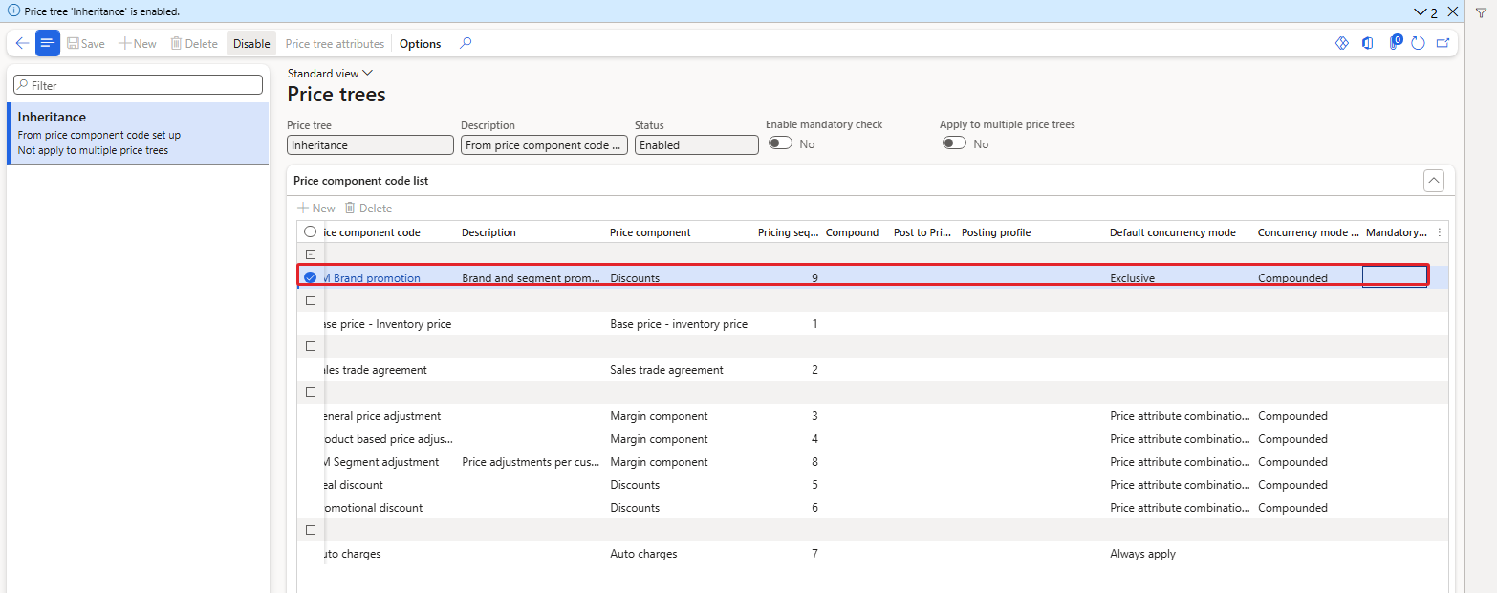Collapse group above Brand promotion row
The height and width of the screenshot is (593, 1497).
310,254
